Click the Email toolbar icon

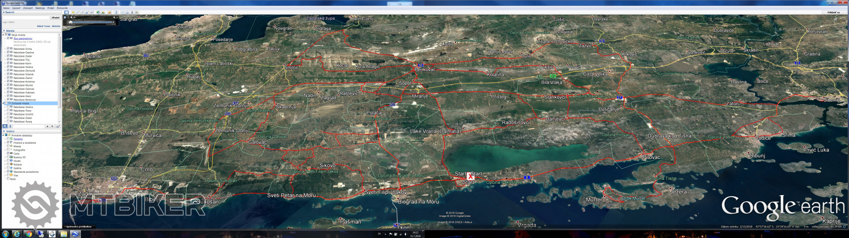click(122, 12)
